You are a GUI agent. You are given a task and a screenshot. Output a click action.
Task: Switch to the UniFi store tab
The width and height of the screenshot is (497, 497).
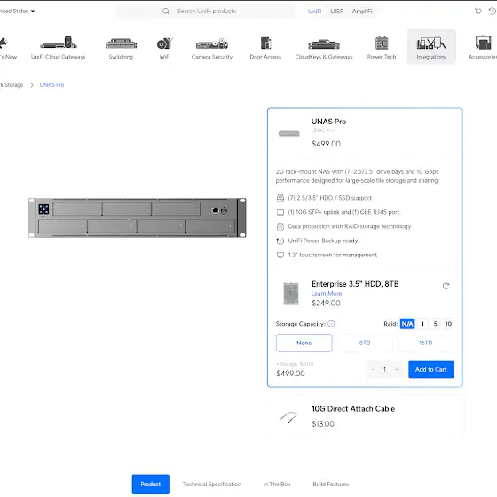(x=314, y=11)
